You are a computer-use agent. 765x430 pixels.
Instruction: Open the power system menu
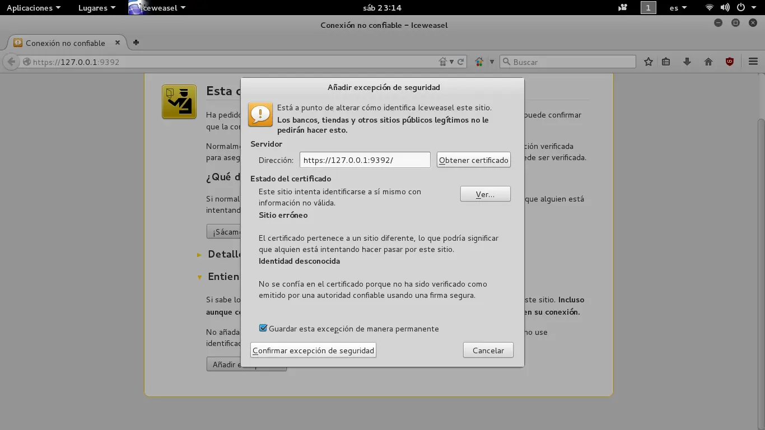(745, 8)
